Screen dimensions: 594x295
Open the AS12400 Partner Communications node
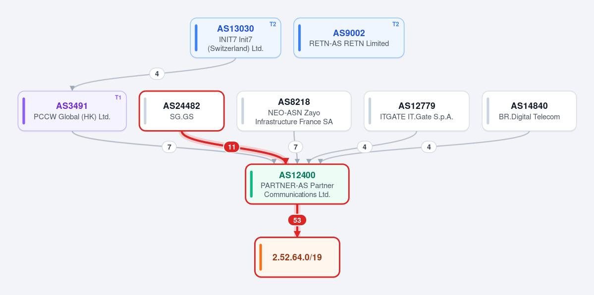(x=297, y=184)
